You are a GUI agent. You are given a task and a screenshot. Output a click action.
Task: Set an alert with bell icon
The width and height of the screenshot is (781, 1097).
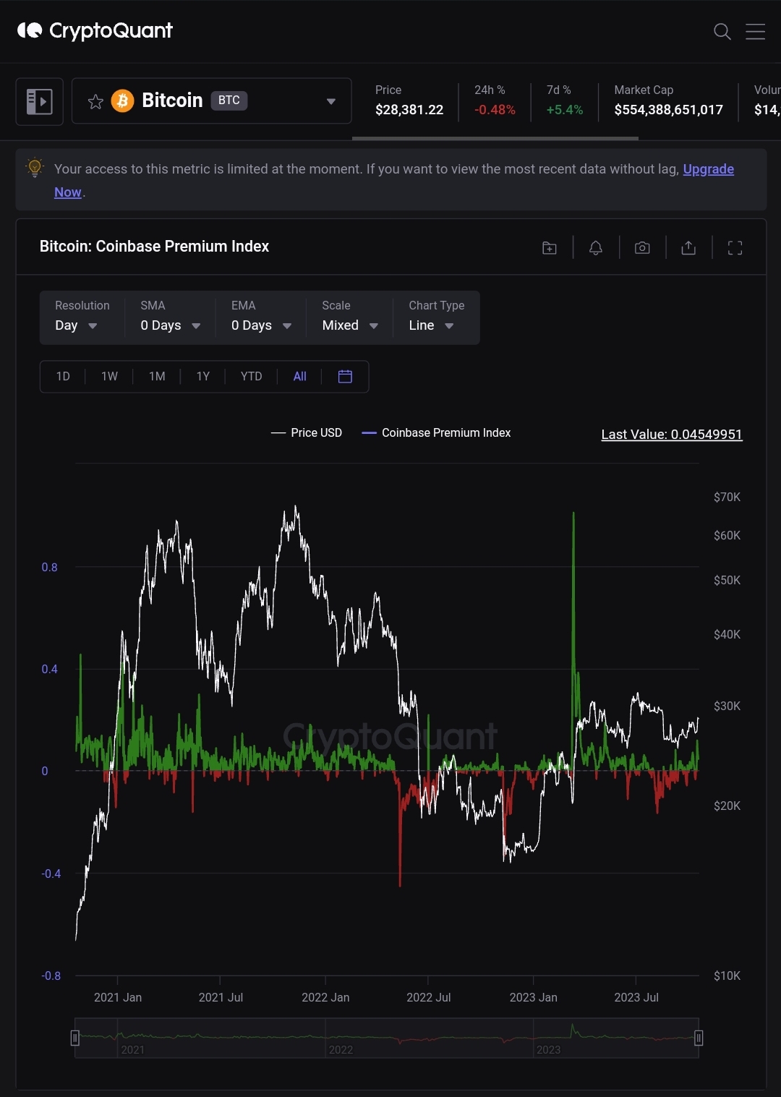pyautogui.click(x=596, y=248)
